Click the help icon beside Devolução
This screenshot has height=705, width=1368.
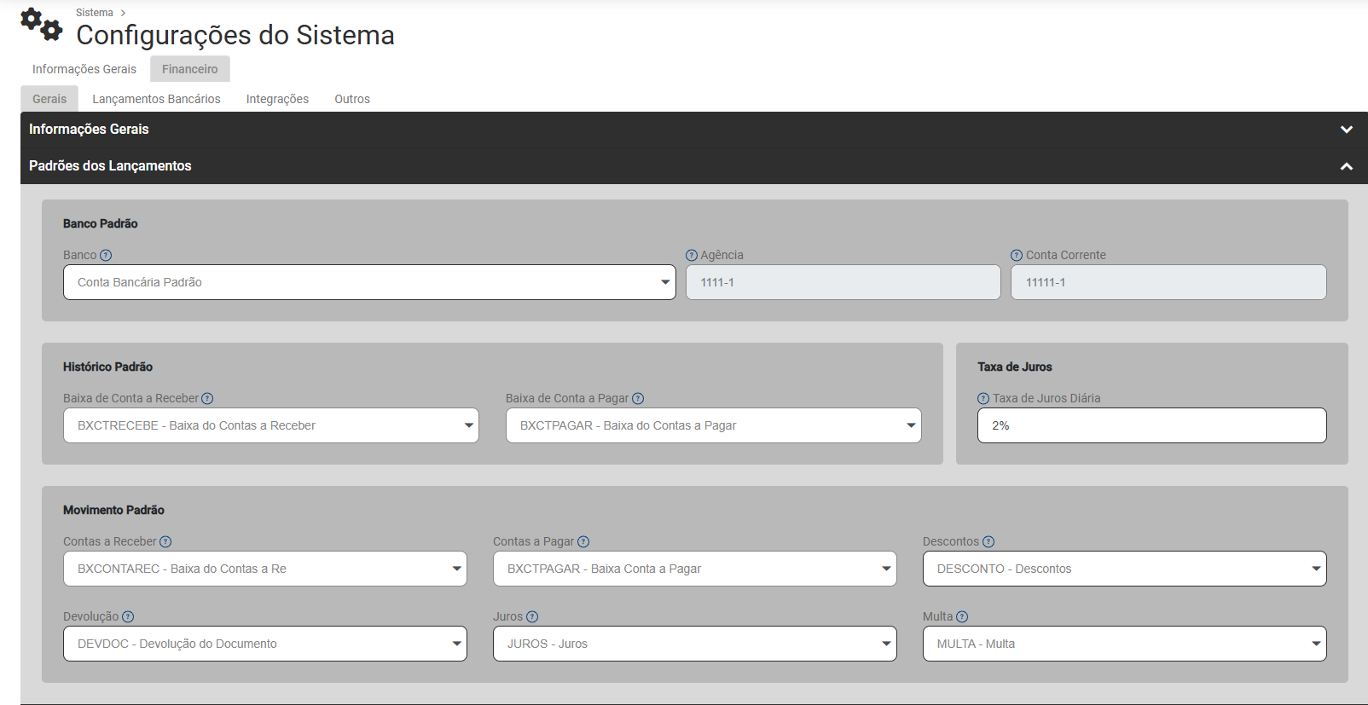click(x=128, y=617)
